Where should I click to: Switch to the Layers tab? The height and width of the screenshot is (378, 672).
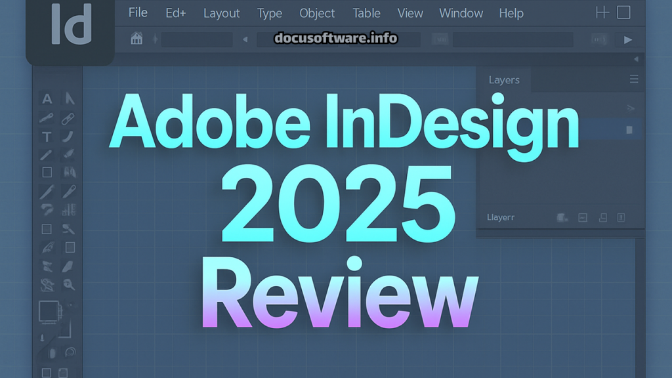tap(504, 79)
